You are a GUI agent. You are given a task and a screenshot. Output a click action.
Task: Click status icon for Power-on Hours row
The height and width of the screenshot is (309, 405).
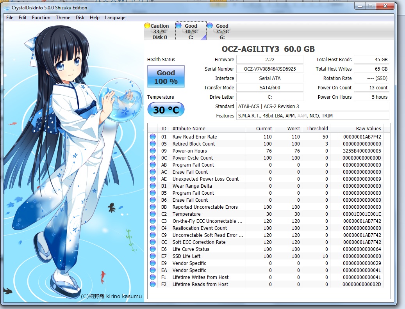click(153, 151)
